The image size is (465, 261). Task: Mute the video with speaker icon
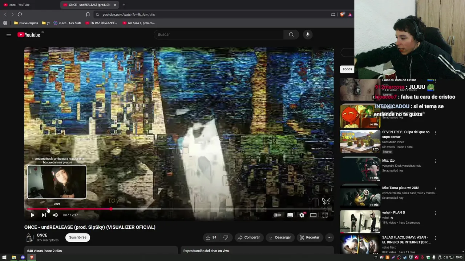point(55,215)
